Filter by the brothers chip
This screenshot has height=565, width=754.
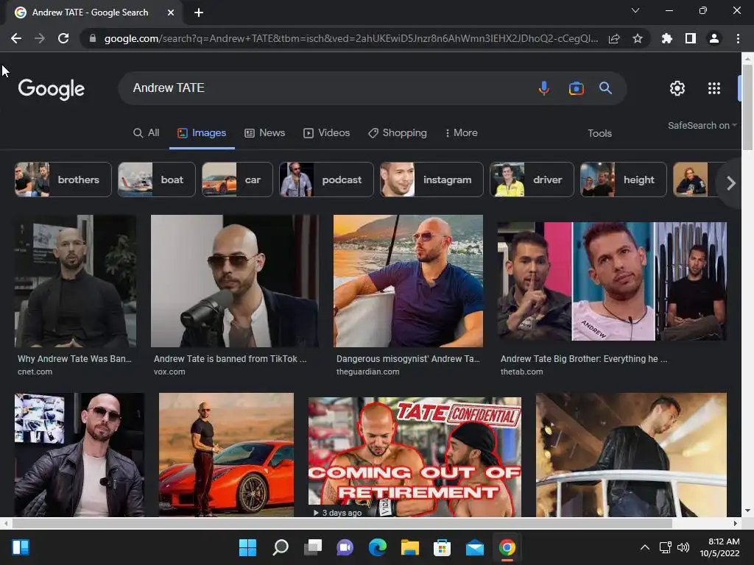coord(63,180)
